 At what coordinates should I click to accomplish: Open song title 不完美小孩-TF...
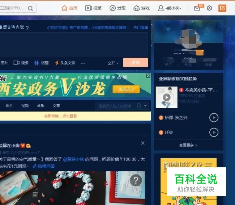click(201, 90)
